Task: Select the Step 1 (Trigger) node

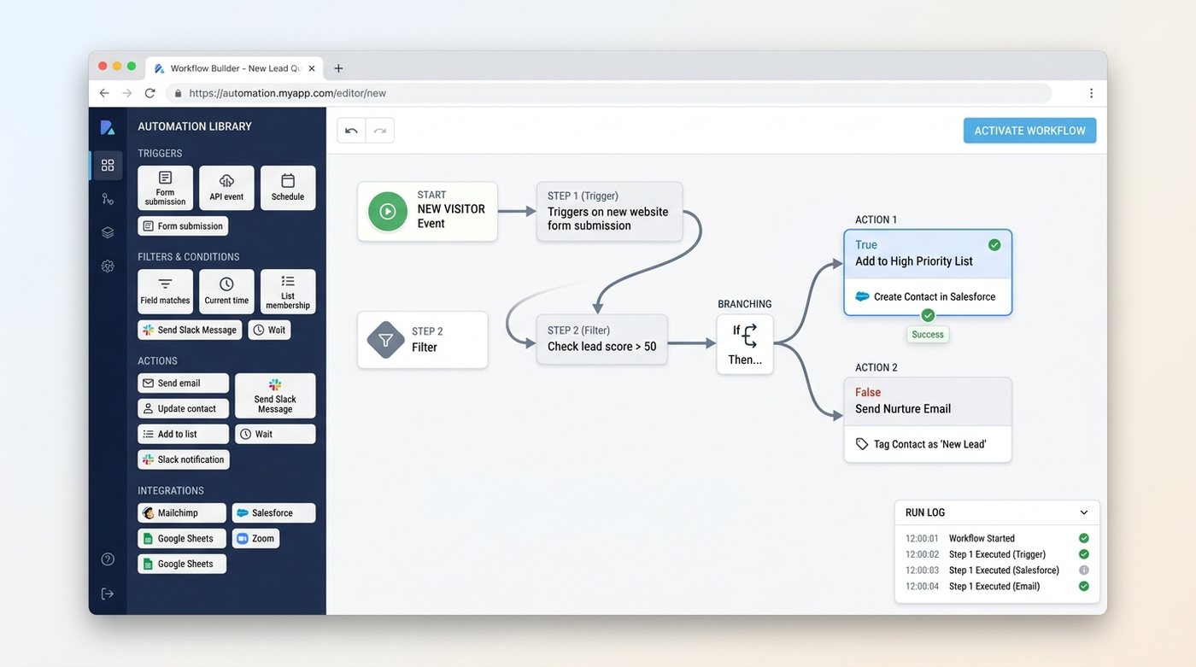Action: coord(610,211)
